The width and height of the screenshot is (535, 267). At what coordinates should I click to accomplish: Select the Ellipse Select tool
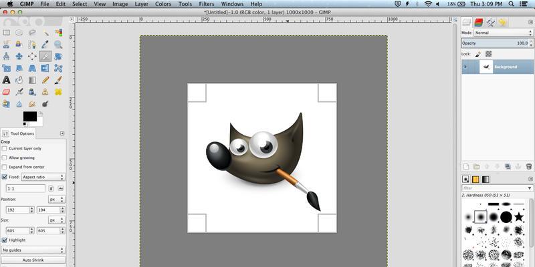click(x=19, y=33)
